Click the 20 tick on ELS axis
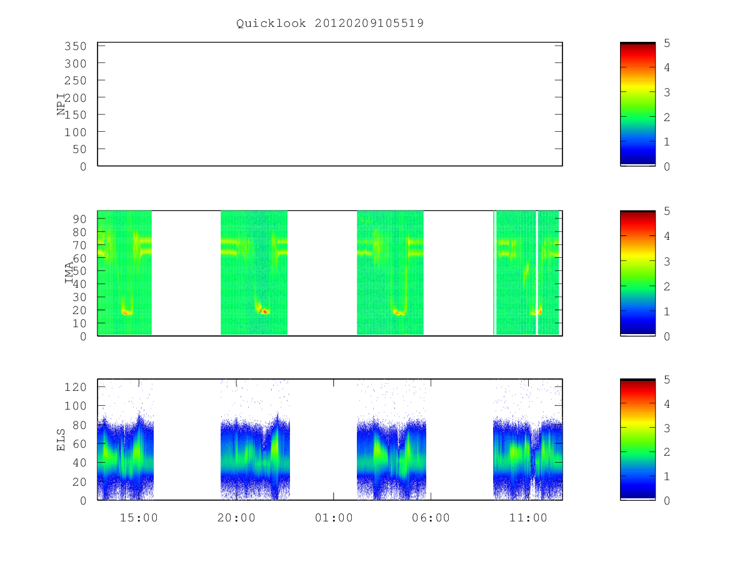Viewport: 750px width, 562px height. tap(79, 481)
